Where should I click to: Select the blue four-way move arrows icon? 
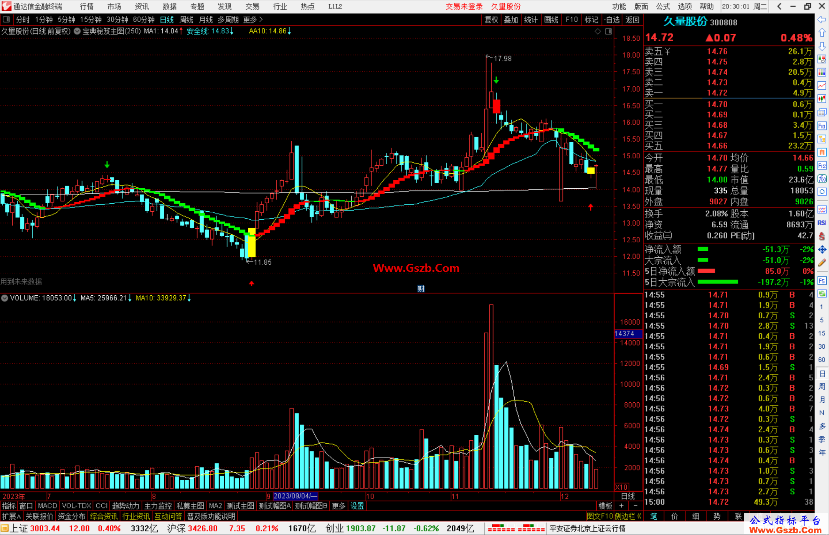pos(822,250)
